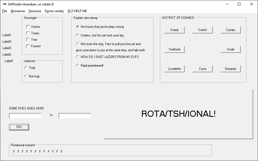Select the Not truly option
This screenshot has width=258, height=161.
pyautogui.click(x=26, y=76)
